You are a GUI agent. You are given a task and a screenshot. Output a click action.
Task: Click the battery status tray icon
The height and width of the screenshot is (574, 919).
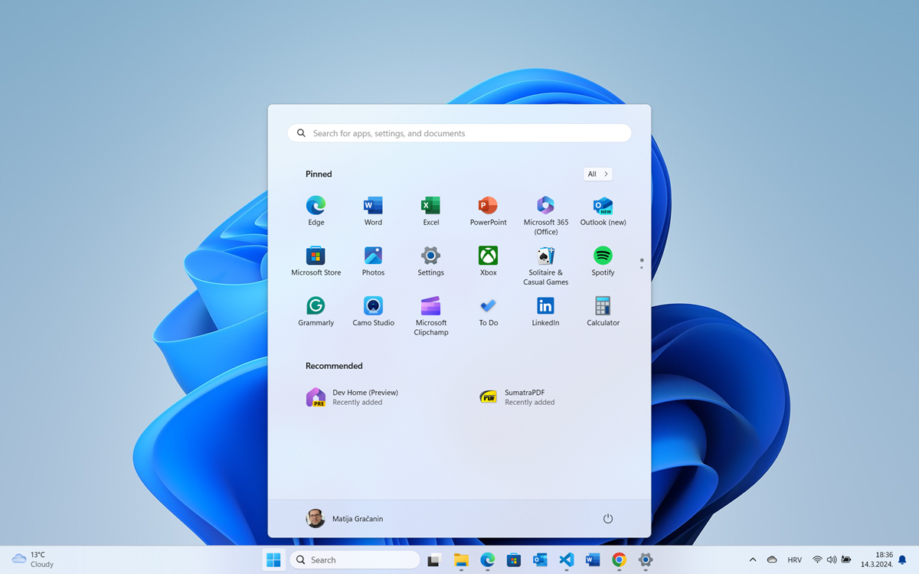tap(846, 560)
